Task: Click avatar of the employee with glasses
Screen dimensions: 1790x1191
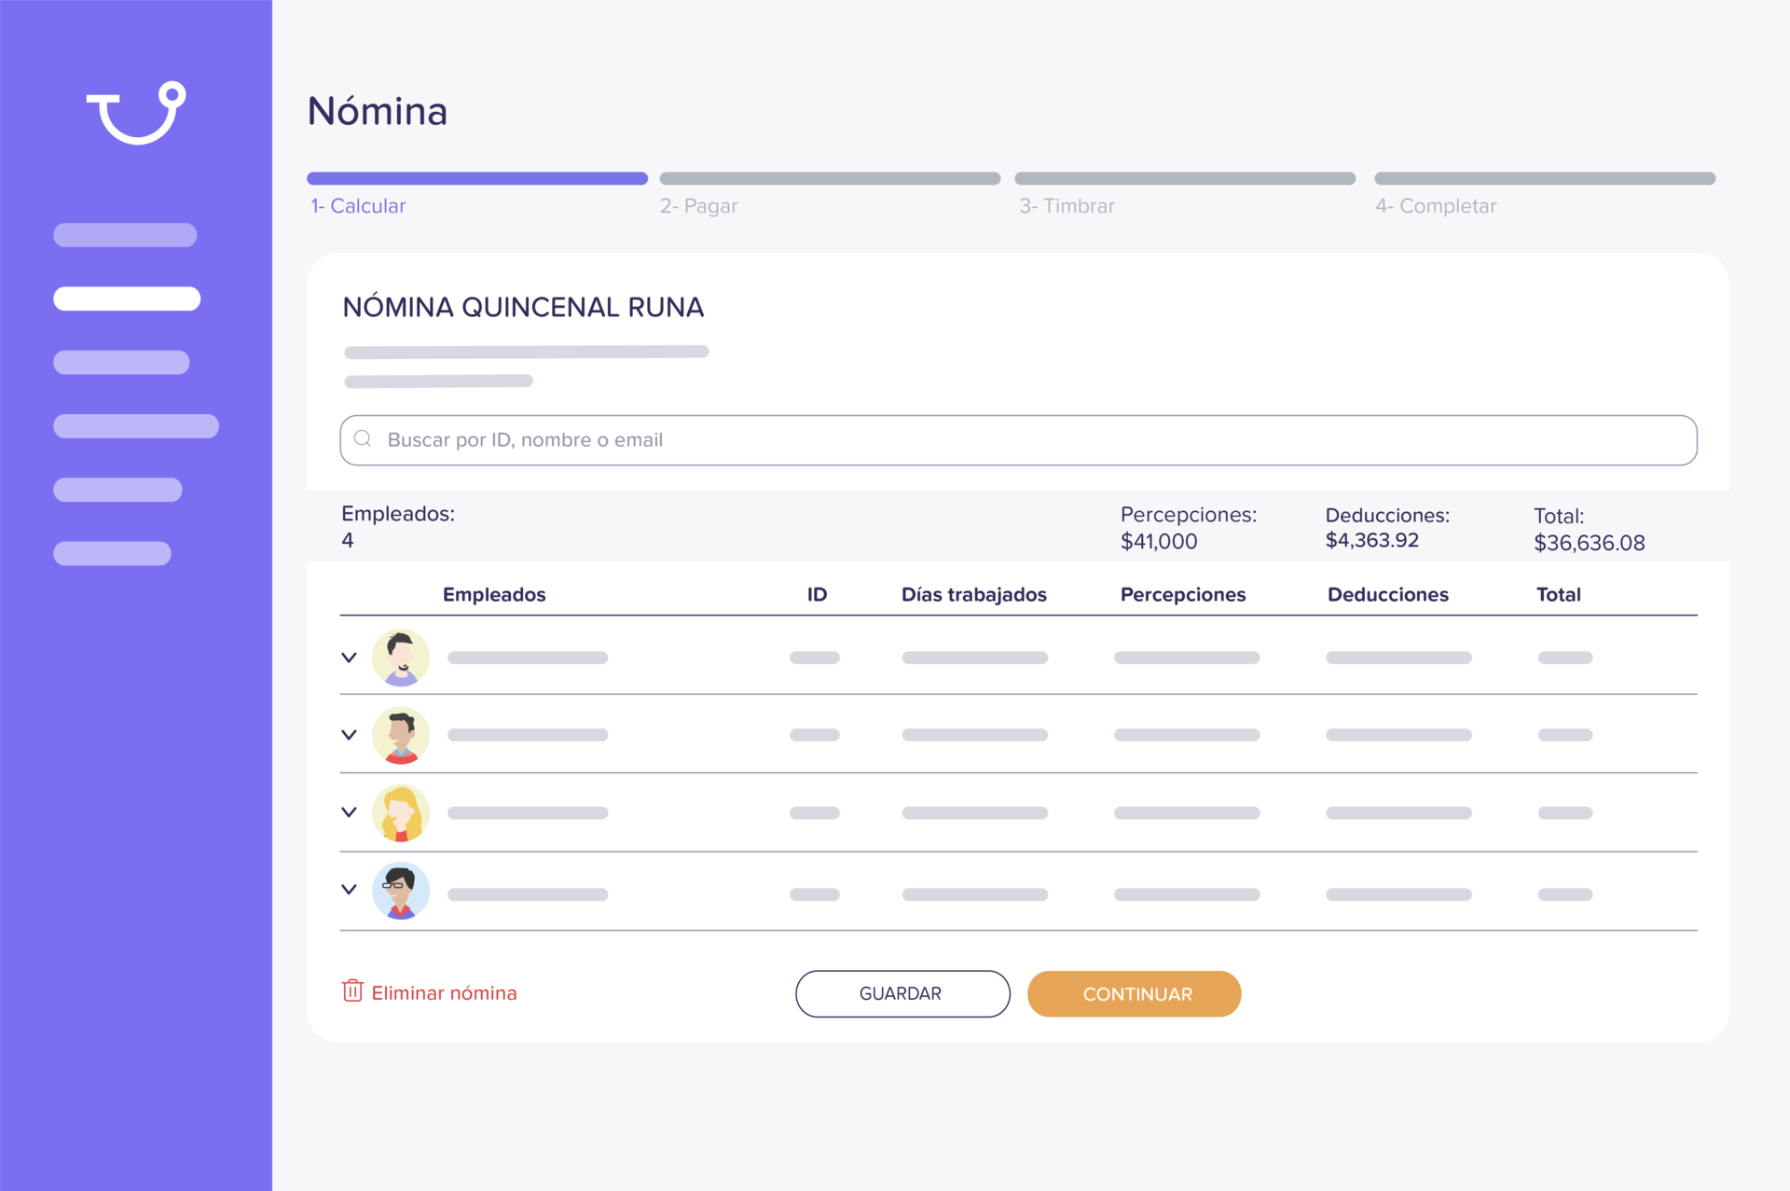Action: point(401,891)
